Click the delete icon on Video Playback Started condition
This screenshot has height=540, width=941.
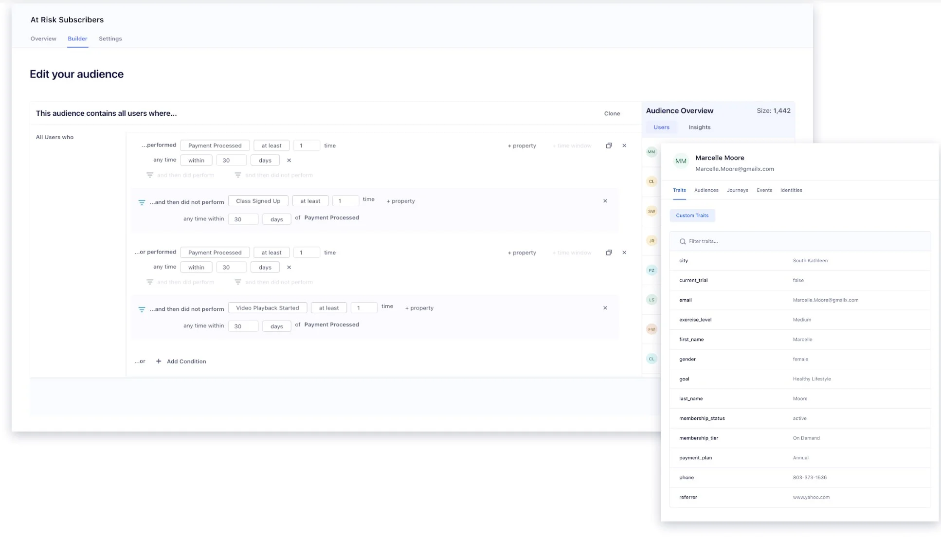click(x=605, y=307)
